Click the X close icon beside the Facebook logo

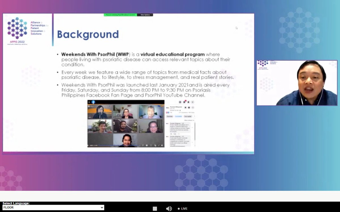click(89, 102)
